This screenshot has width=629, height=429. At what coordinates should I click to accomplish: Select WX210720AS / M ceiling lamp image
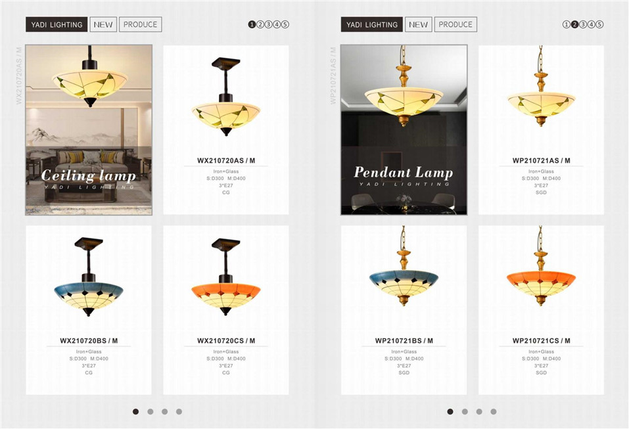226,97
